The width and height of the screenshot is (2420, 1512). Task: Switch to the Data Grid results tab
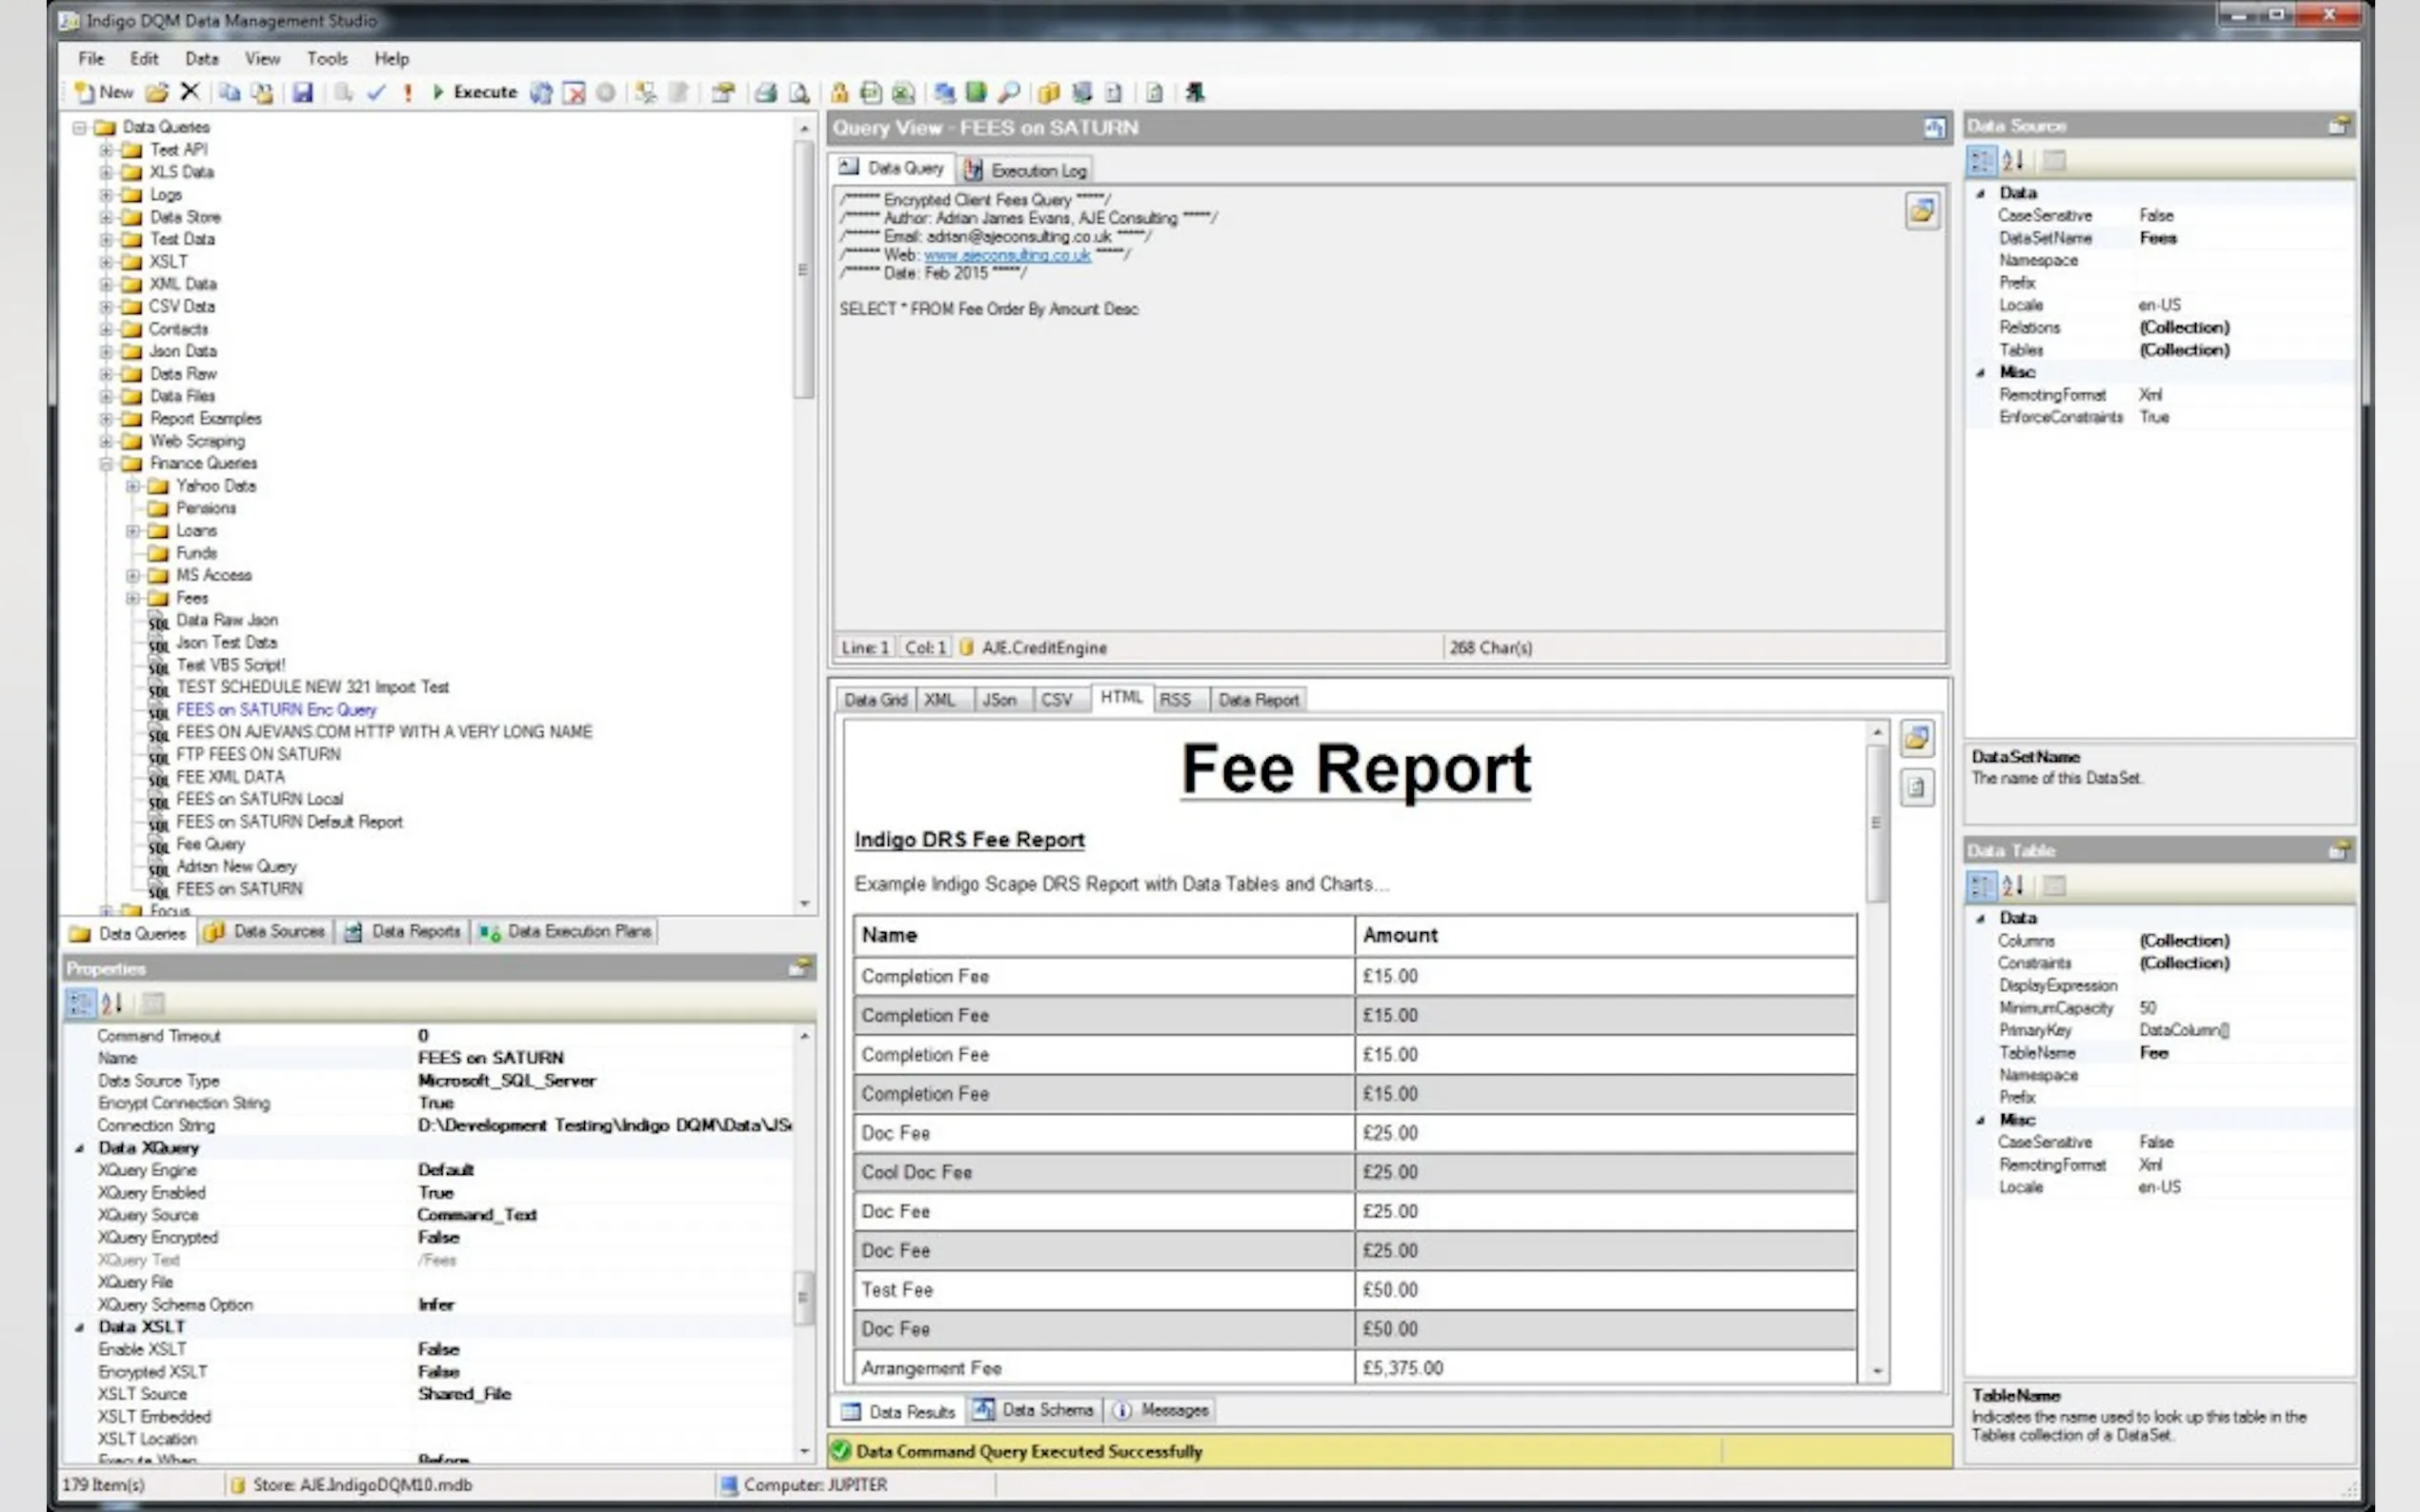[875, 700]
